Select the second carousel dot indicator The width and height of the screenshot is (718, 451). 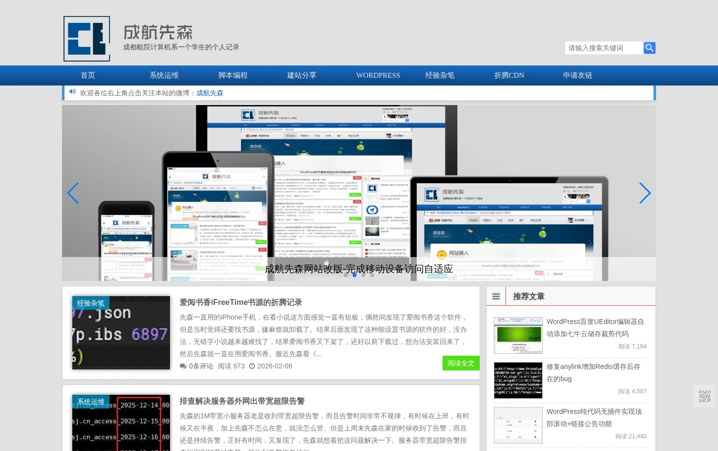pos(355,275)
